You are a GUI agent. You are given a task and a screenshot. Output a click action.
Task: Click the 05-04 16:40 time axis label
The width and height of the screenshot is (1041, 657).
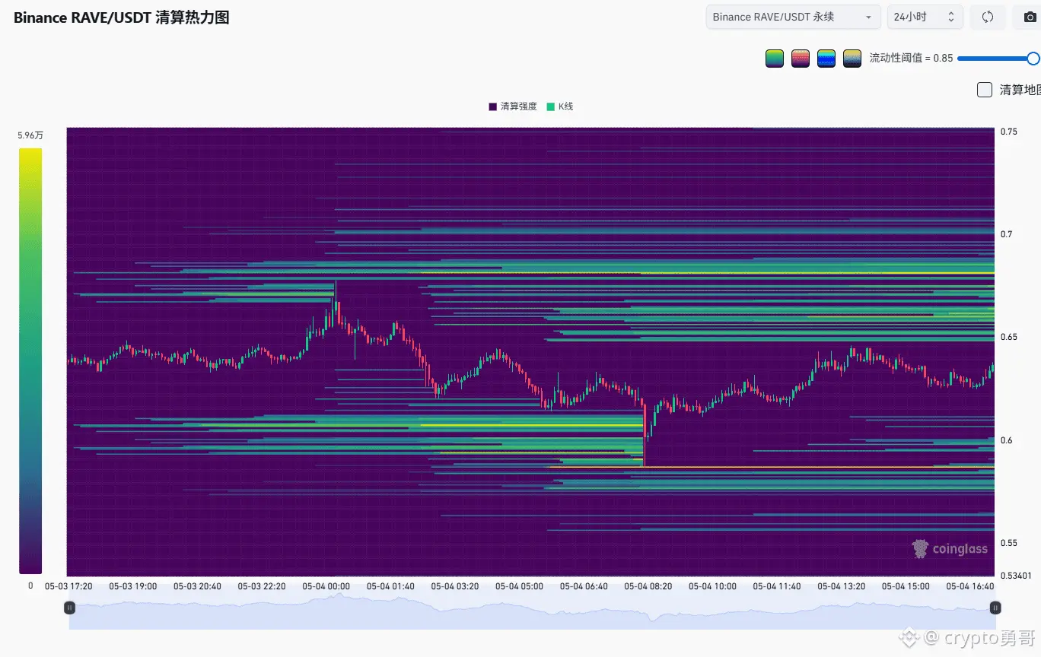pyautogui.click(x=970, y=586)
